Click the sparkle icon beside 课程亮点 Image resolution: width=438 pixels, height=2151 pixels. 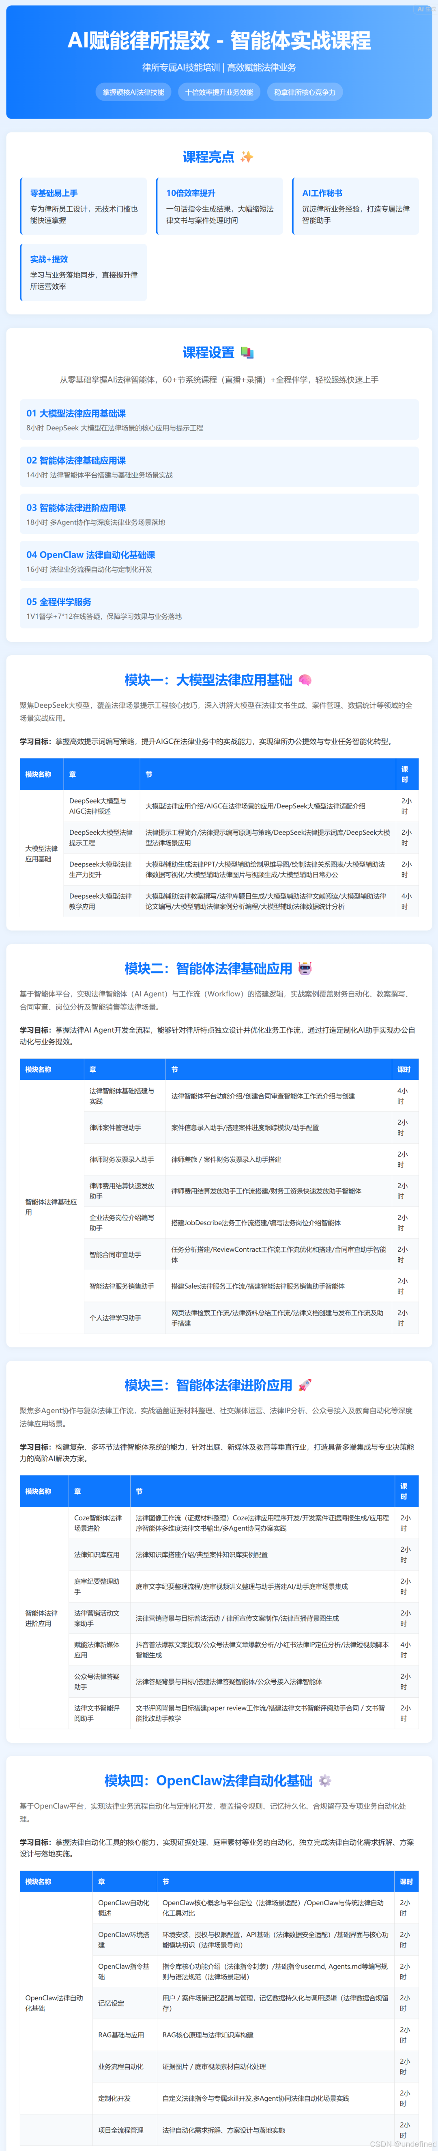pyautogui.click(x=247, y=157)
